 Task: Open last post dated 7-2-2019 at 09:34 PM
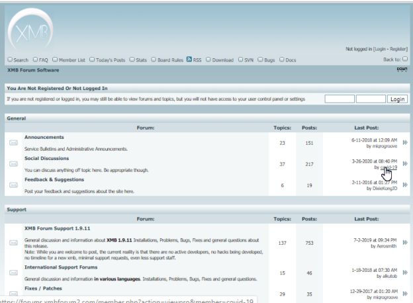(x=375, y=240)
